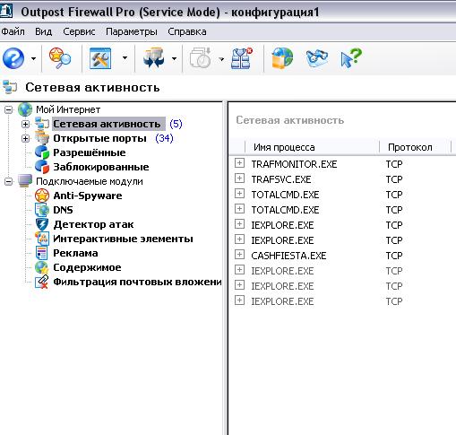
Task: Activate the cursor question mark context help icon
Action: (x=351, y=58)
